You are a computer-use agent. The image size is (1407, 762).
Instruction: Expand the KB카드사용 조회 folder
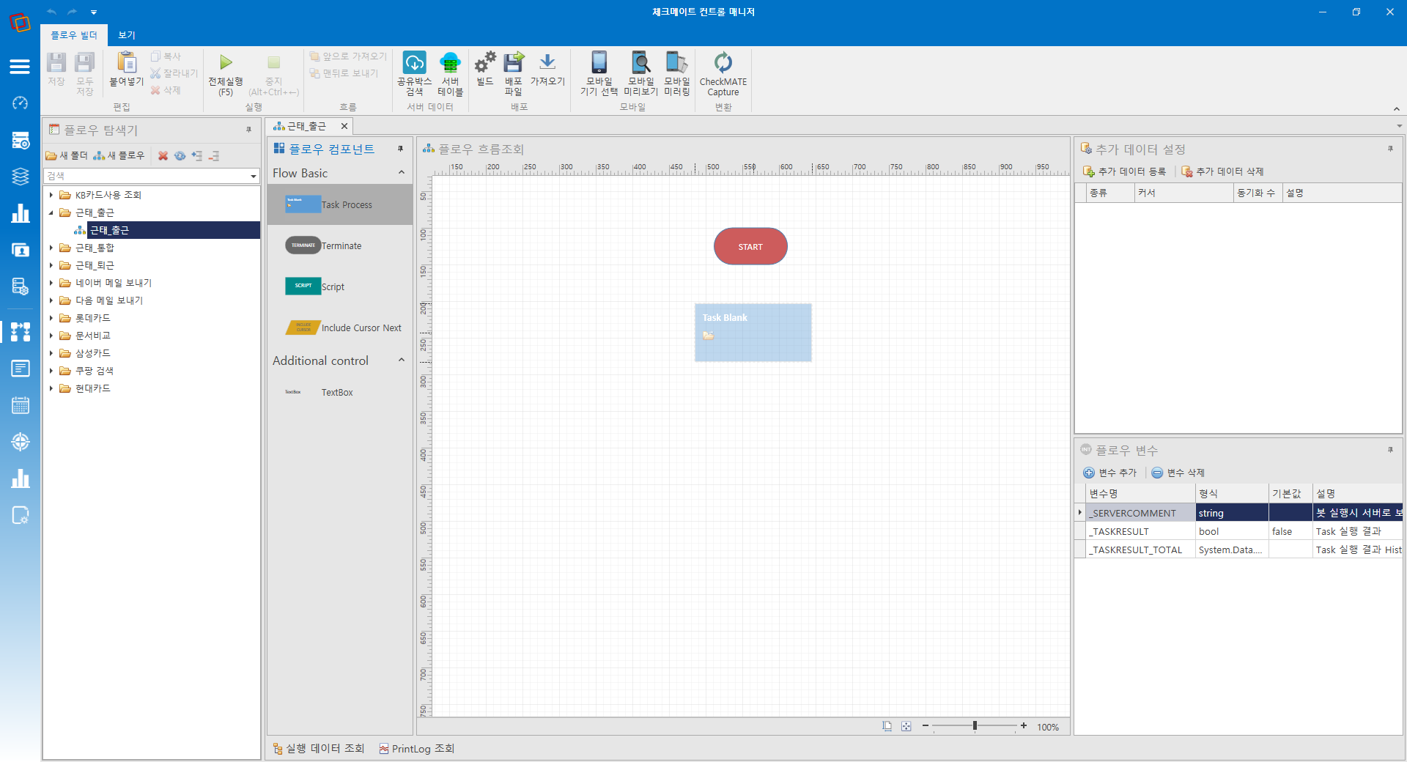(51, 195)
